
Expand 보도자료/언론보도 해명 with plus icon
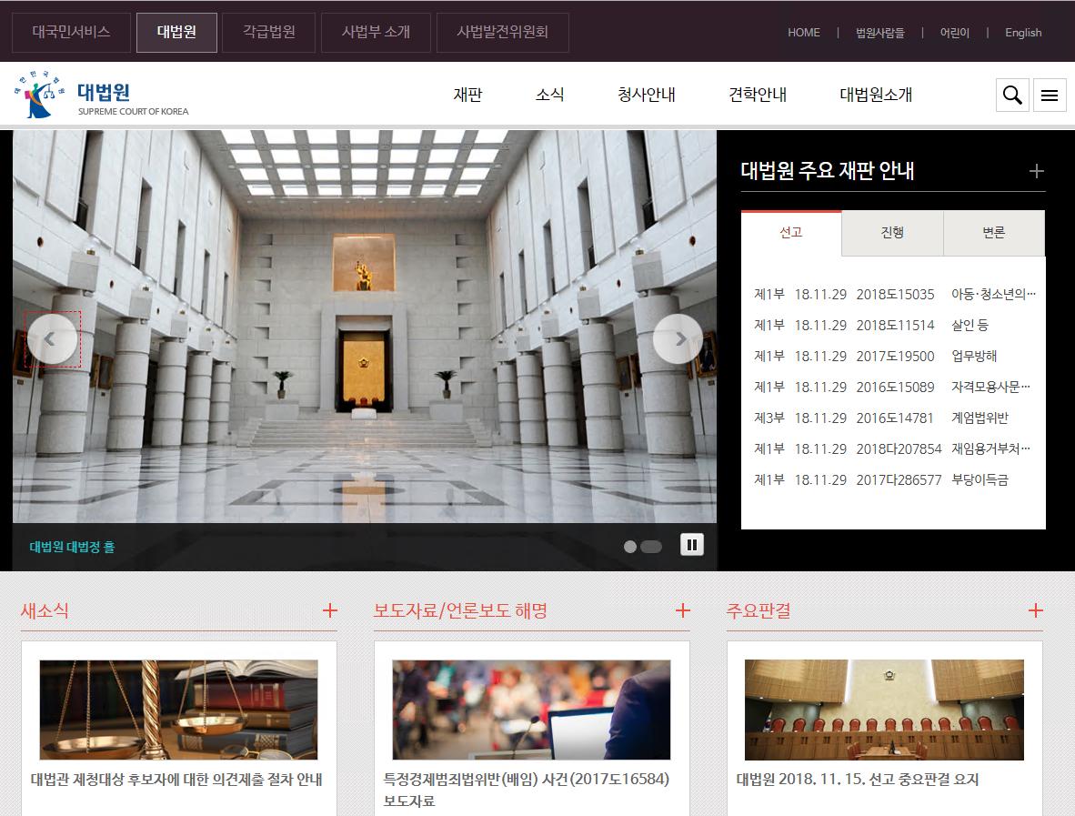point(682,611)
